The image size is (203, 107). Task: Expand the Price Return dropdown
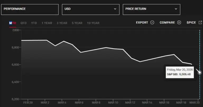[x=151, y=9]
